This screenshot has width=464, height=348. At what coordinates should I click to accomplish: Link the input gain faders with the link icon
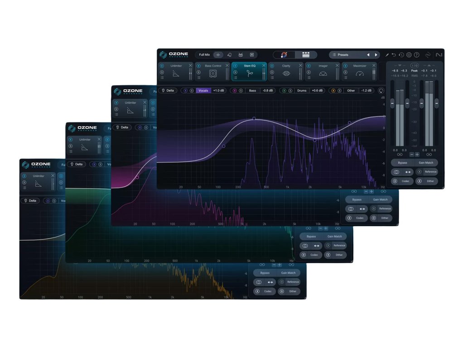coord(400,155)
